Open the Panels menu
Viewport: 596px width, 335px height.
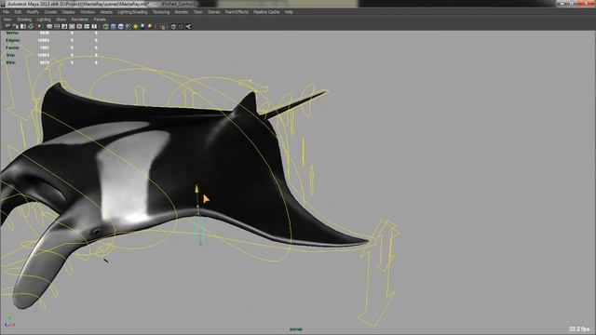pyautogui.click(x=100, y=20)
